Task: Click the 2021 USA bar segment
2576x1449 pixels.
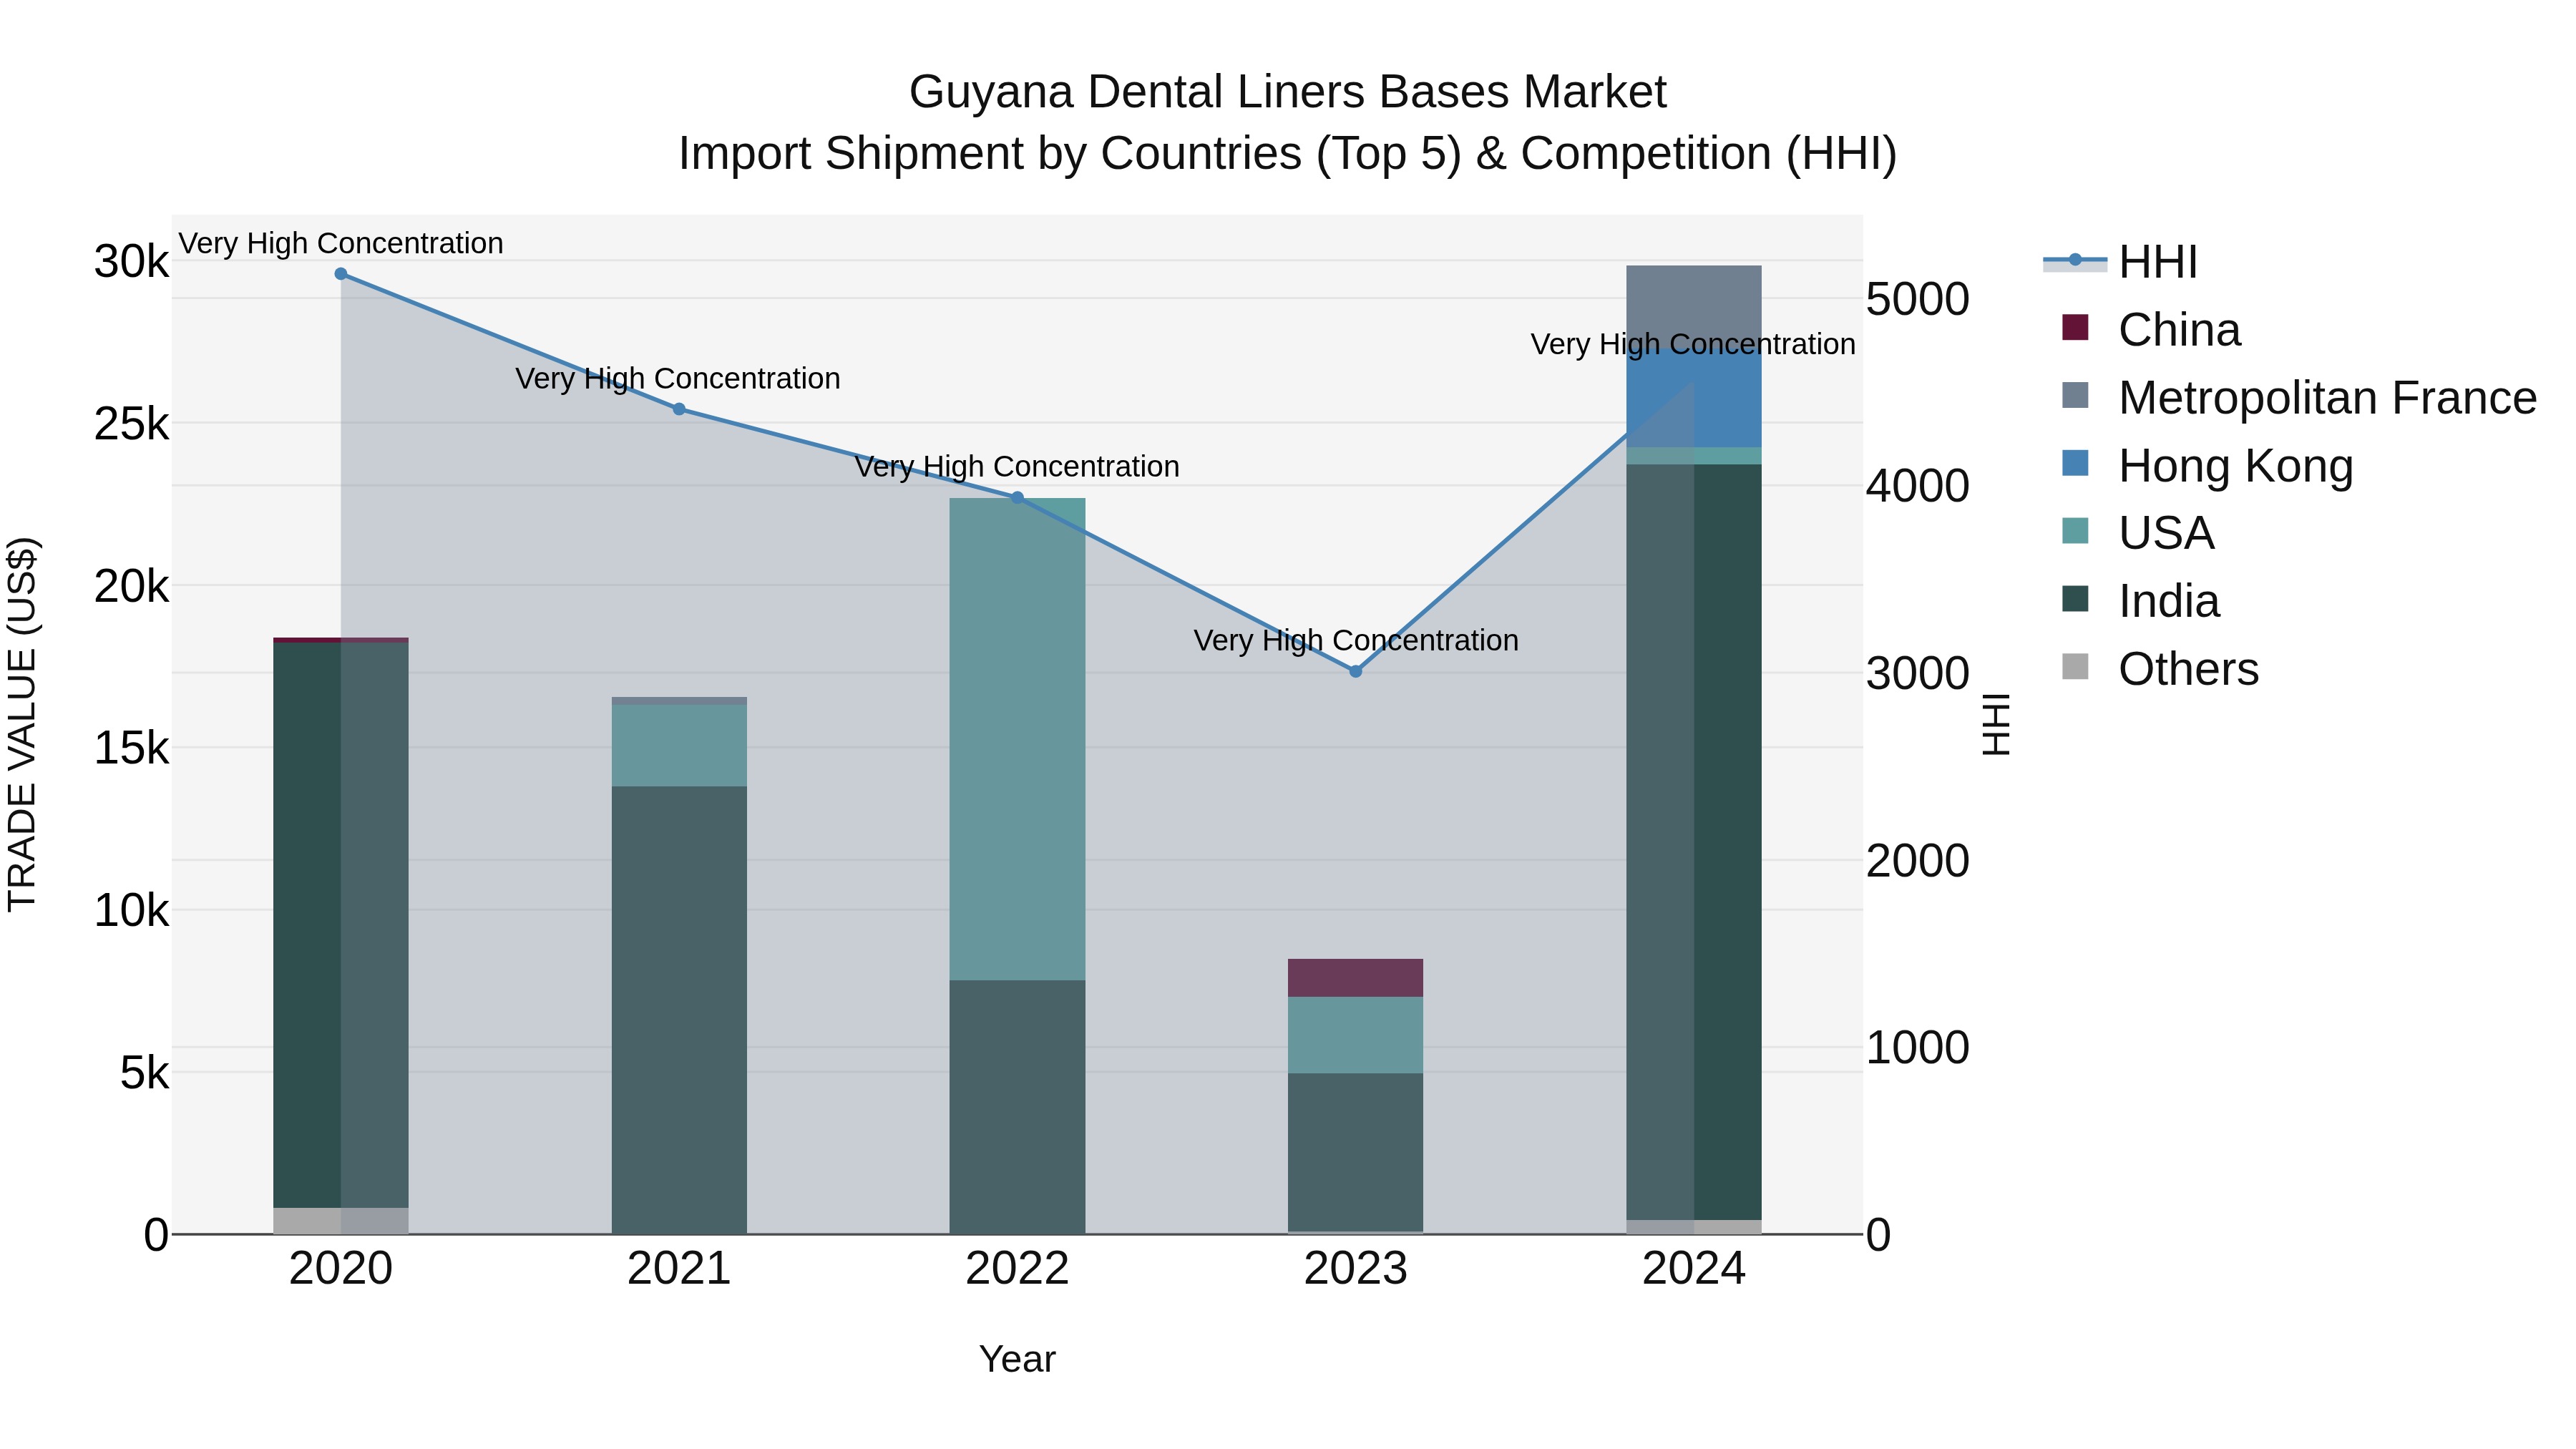Action: (x=679, y=746)
